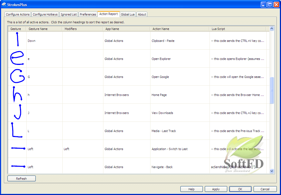
Task: Sort by the Action Name column header
Action: (x=180, y=29)
